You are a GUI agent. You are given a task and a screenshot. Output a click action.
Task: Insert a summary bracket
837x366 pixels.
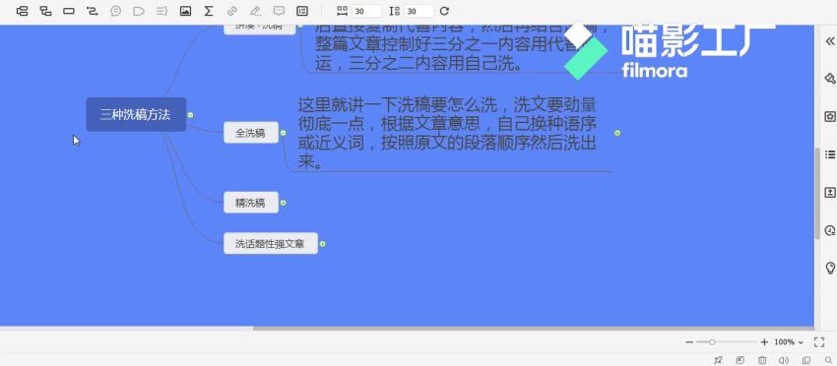click(x=161, y=11)
